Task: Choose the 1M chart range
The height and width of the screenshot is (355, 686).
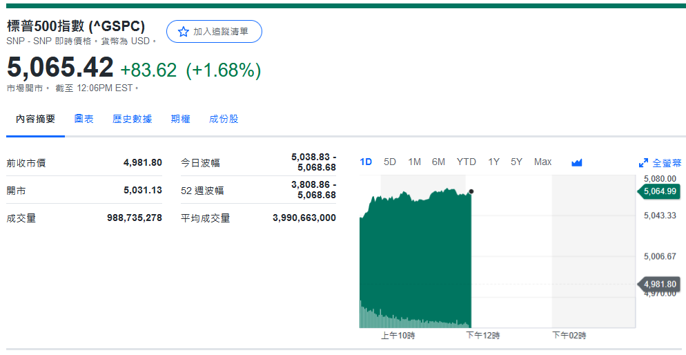Action: pos(414,162)
